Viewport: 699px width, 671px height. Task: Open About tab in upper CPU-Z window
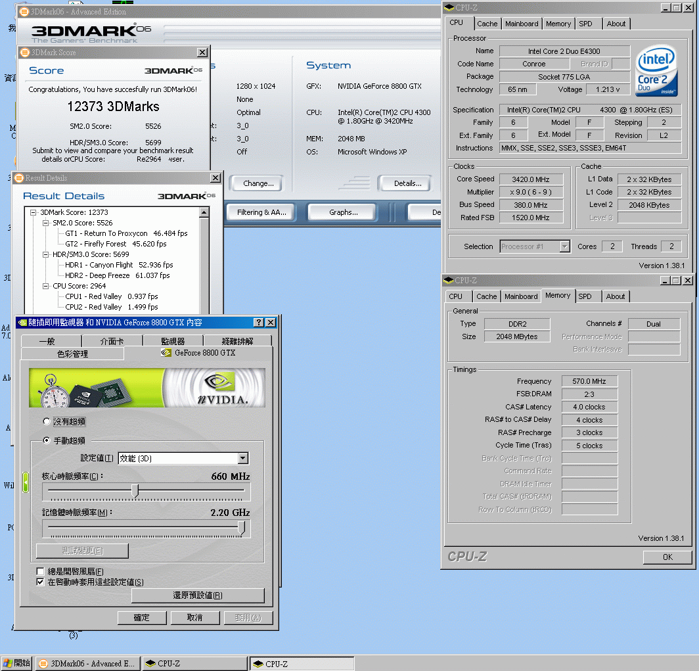pyautogui.click(x=616, y=24)
